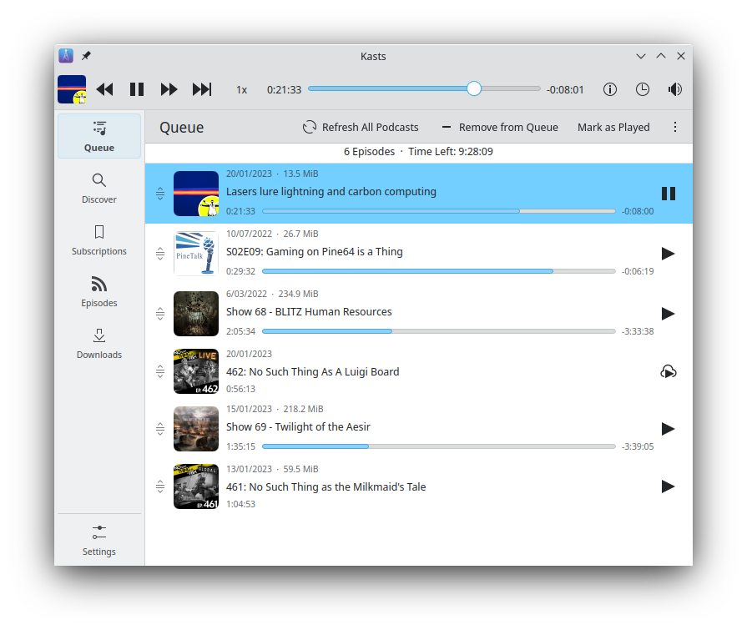Skip to the next queued episode
Viewport: 747px width, 630px height.
202,89
